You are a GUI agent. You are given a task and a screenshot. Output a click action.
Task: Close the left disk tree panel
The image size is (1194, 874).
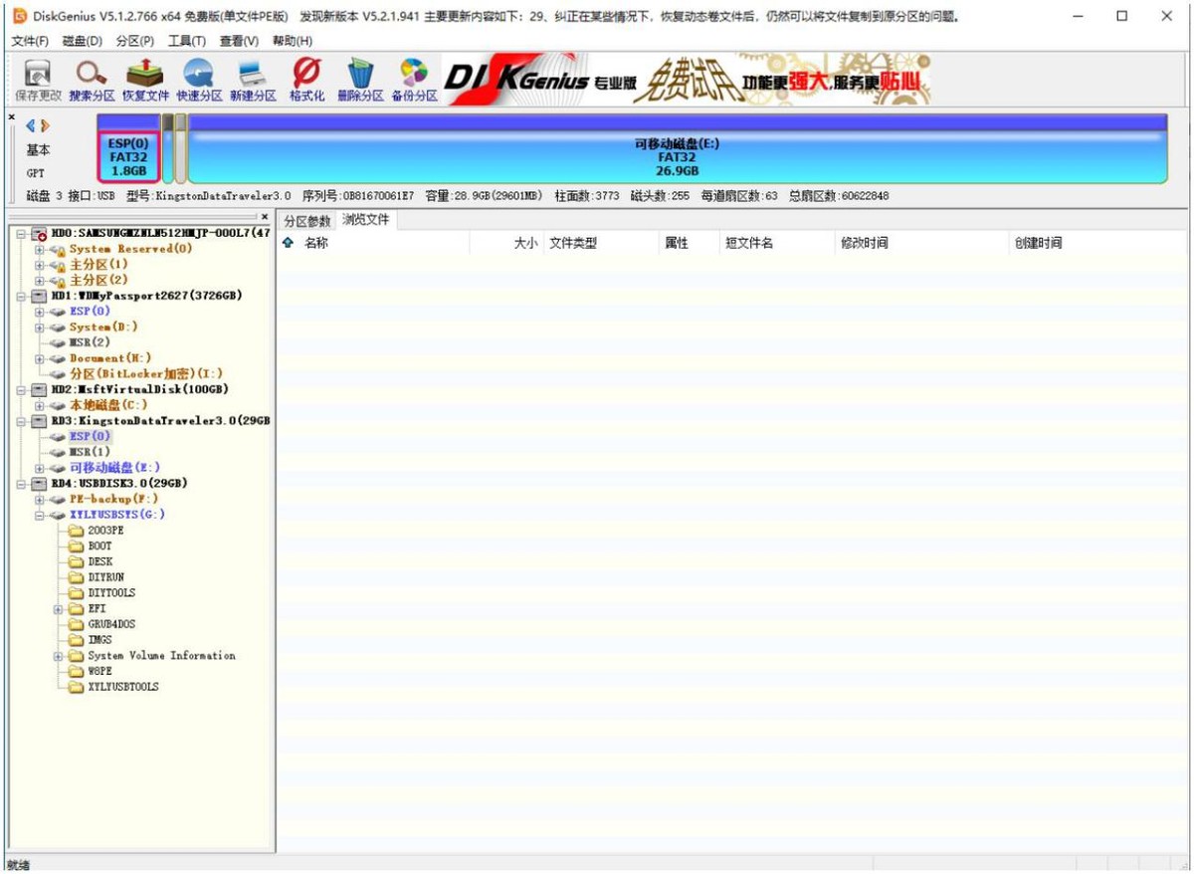pos(265,216)
